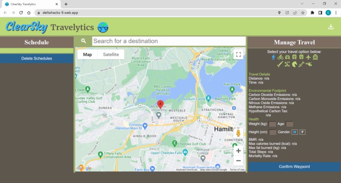The height and width of the screenshot is (183, 341).
Task: Click the Age input box
Action: (x=289, y=124)
